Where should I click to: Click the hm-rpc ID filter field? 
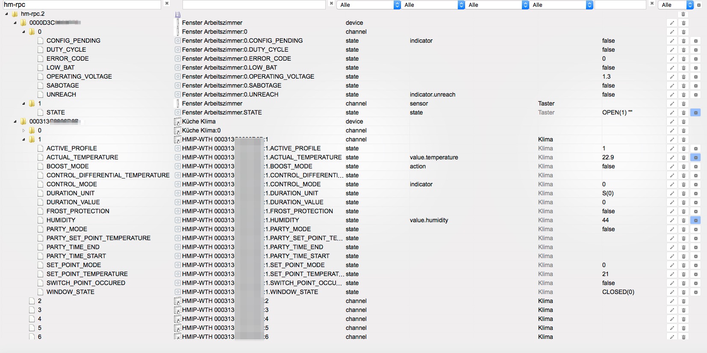click(81, 5)
